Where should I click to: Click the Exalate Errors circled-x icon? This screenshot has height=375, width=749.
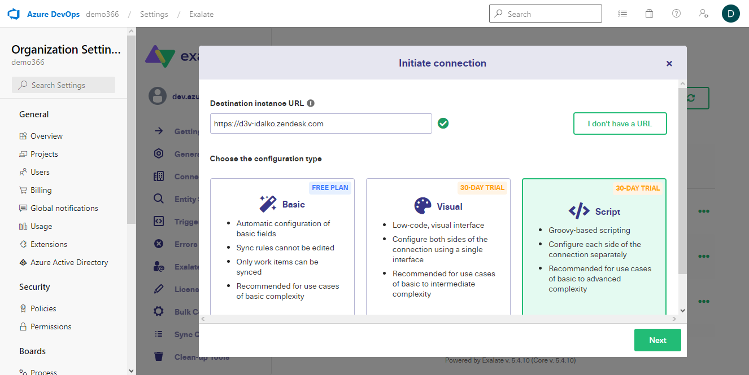[x=159, y=244]
